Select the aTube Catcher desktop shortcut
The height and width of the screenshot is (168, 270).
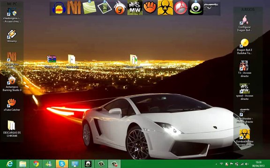pos(12,105)
